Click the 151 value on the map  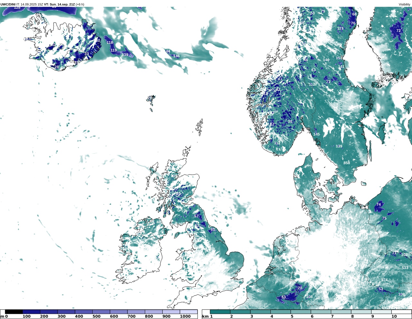coord(338,58)
